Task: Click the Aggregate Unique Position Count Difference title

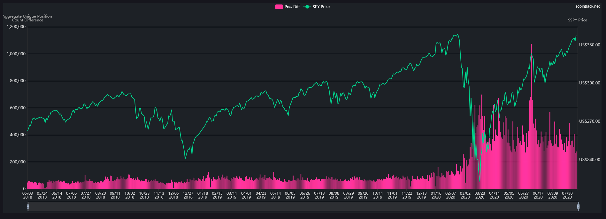Action: (27, 18)
